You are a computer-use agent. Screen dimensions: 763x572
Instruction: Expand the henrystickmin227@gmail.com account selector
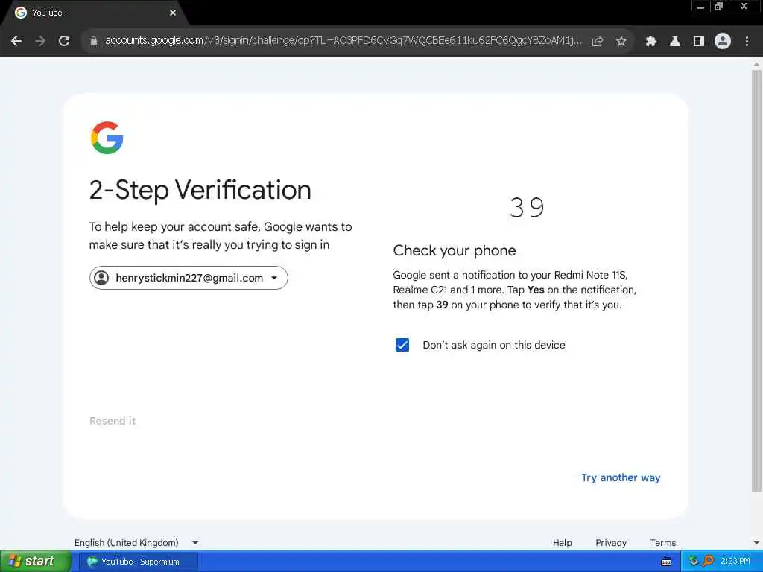click(x=189, y=278)
